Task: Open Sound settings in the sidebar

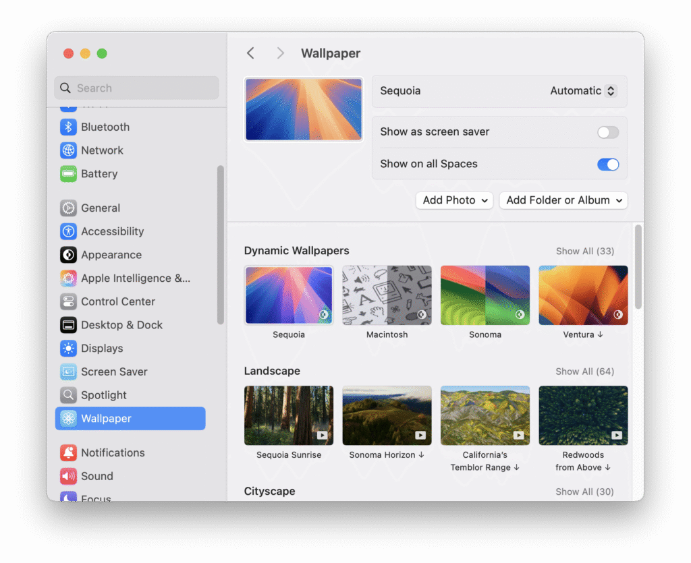Action: tap(130, 476)
